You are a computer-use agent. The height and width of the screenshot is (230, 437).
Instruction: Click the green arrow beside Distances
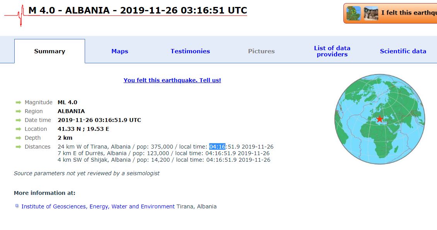coord(19,147)
